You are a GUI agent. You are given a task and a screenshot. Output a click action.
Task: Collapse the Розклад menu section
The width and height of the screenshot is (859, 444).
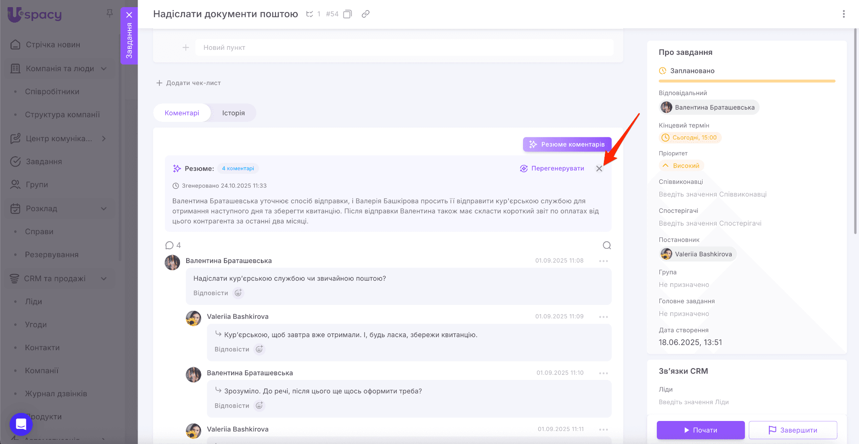[x=104, y=209]
